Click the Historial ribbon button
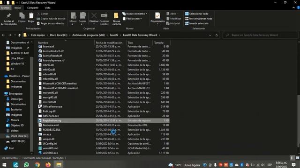300x168 pixels. coord(173,23)
